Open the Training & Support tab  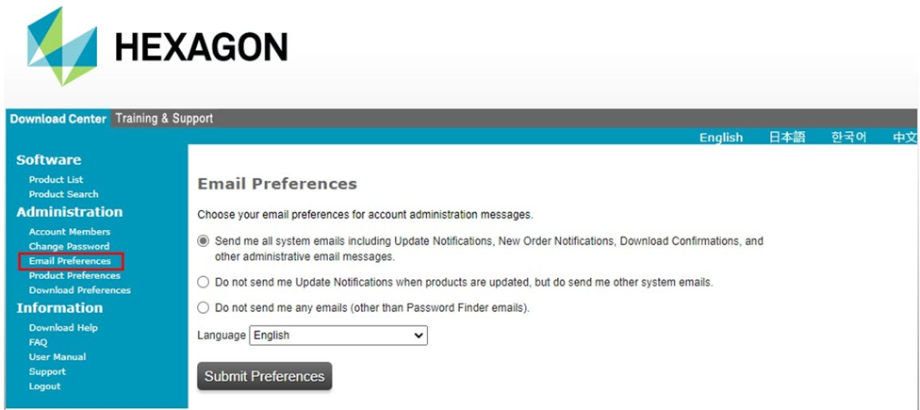pyautogui.click(x=164, y=119)
